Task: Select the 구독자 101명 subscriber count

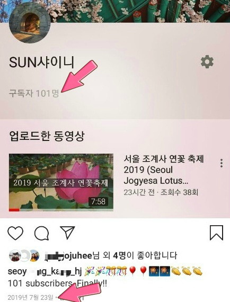Action: (34, 93)
